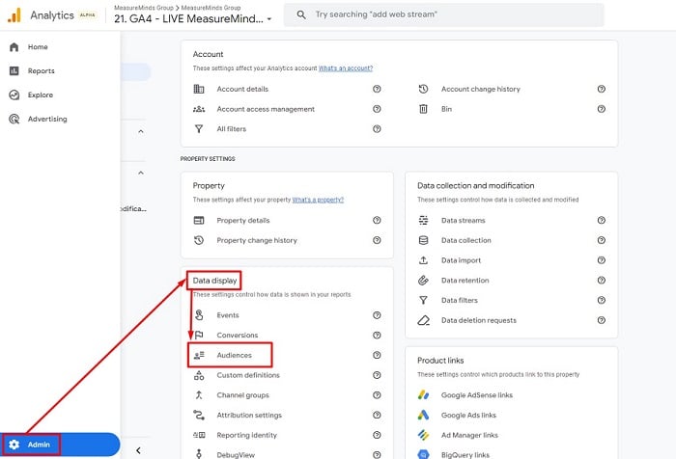Click the Channel groups merge icon
Image resolution: width=676 pixels, height=459 pixels.
pos(199,394)
